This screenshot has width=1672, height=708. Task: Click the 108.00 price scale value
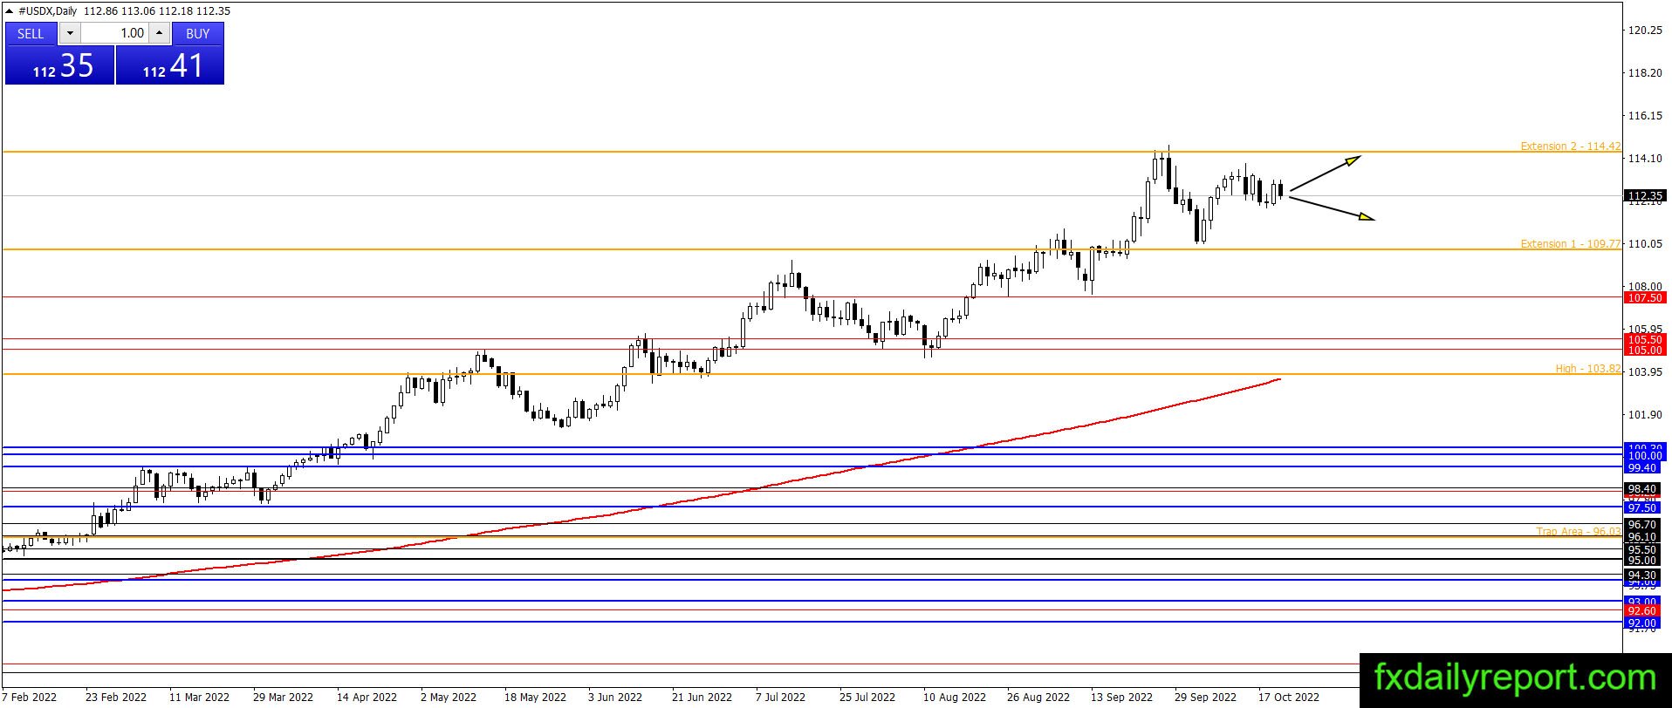pos(1645,287)
